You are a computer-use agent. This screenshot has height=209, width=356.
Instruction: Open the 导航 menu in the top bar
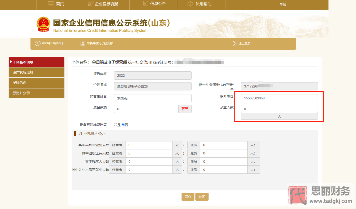pyautogui.click(x=282, y=4)
